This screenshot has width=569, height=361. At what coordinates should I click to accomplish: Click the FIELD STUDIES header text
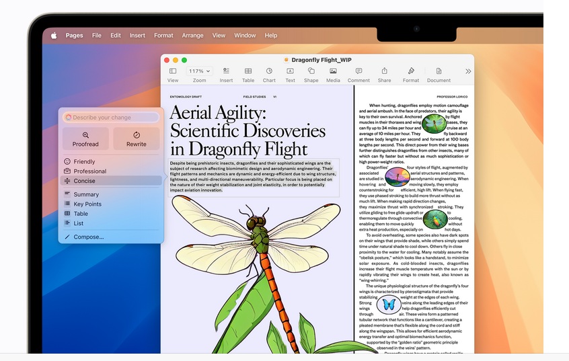254,97
